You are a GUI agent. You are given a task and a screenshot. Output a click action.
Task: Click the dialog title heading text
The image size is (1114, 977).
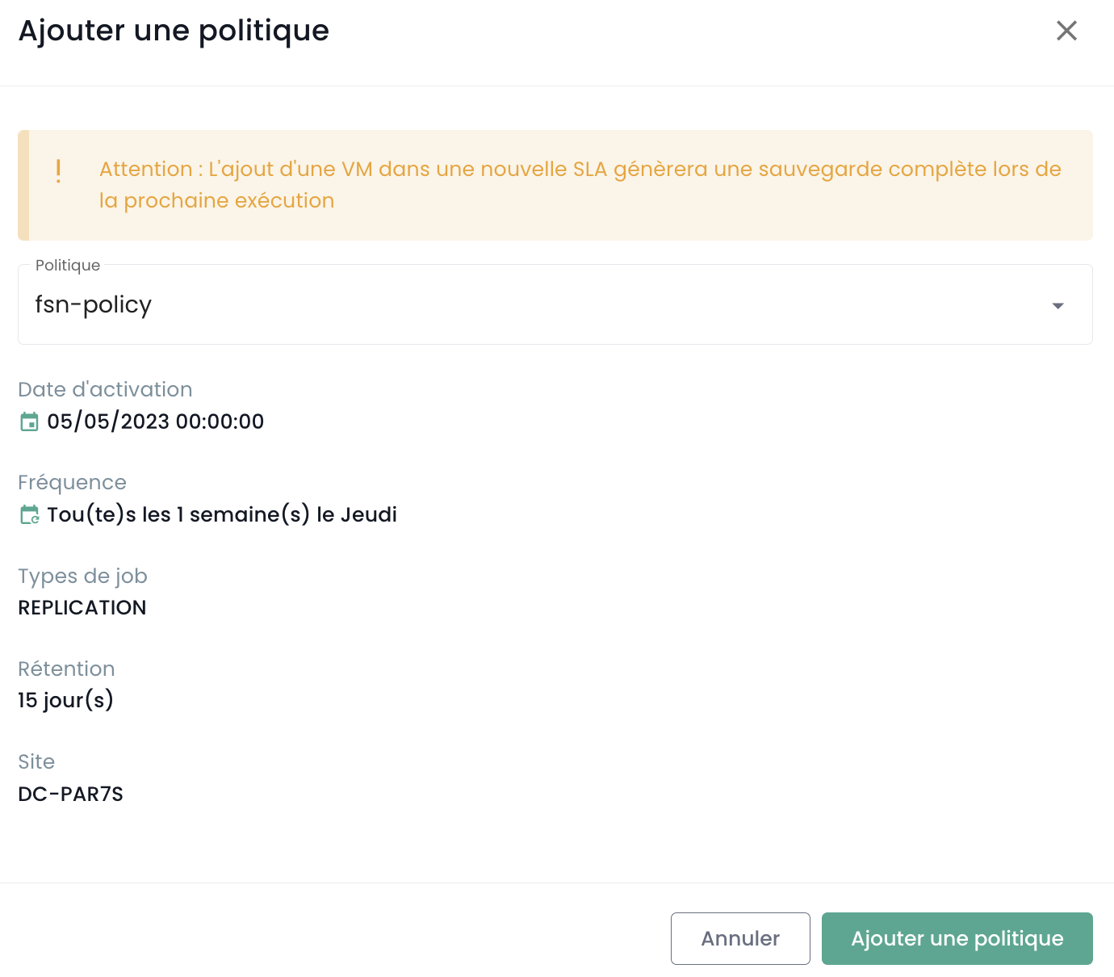(174, 31)
